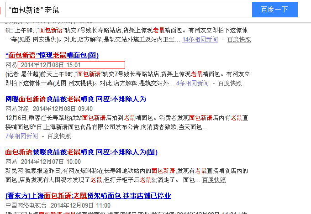The height and width of the screenshot is (214, 311).
Task: Open headline 网曝面包新语食品被老鼠啃食
Action: coord(75,99)
